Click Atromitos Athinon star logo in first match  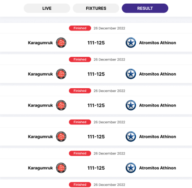(x=131, y=43)
